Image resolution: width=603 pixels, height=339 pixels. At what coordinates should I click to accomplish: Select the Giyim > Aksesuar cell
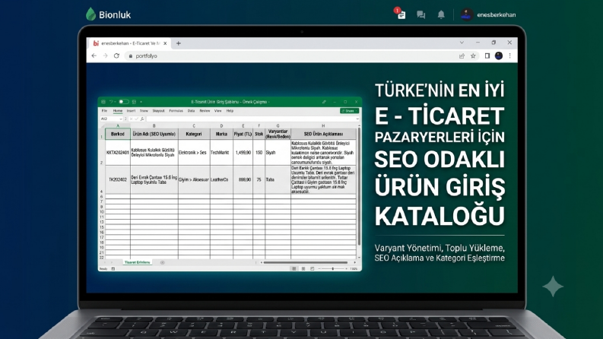[194, 179]
